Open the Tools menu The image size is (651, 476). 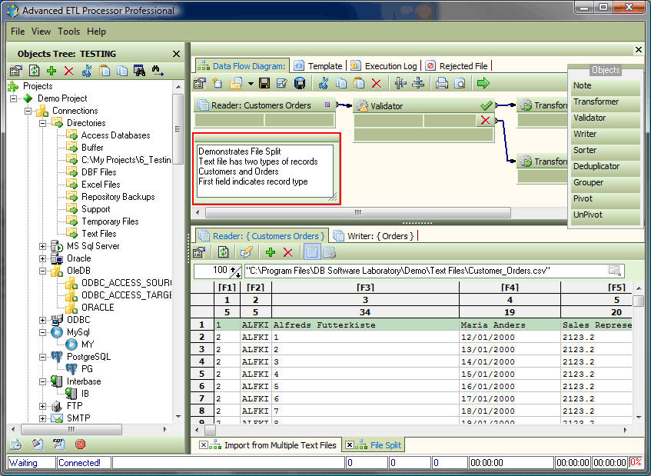[x=68, y=32]
